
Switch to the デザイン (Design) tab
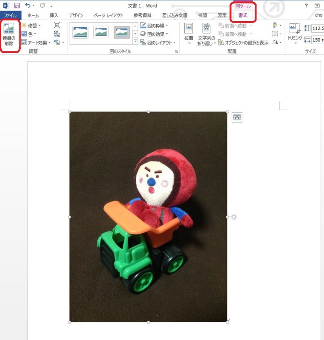tap(76, 15)
